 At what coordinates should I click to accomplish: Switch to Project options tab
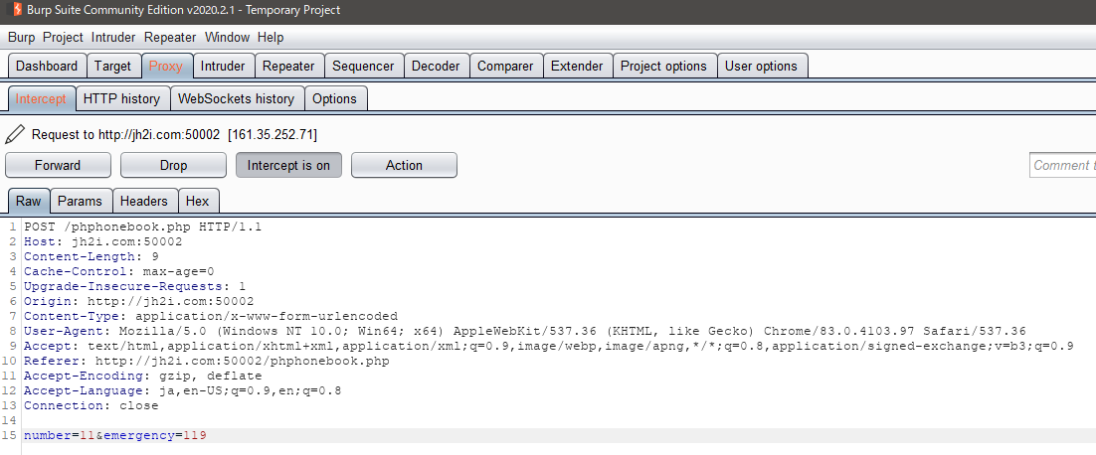[x=664, y=67]
